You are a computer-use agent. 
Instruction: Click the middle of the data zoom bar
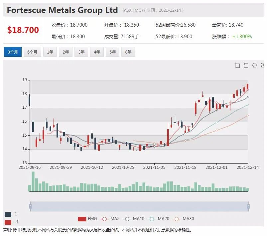[139, 206]
